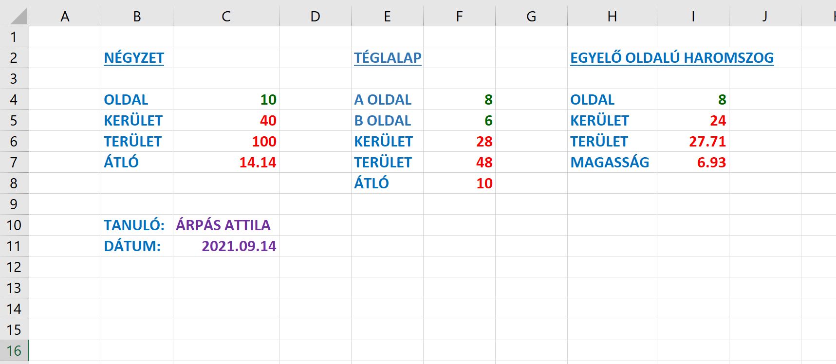Select the rectangle's KERÜLET value 28
Viewport: 836px width, 364px height.
[x=484, y=142]
